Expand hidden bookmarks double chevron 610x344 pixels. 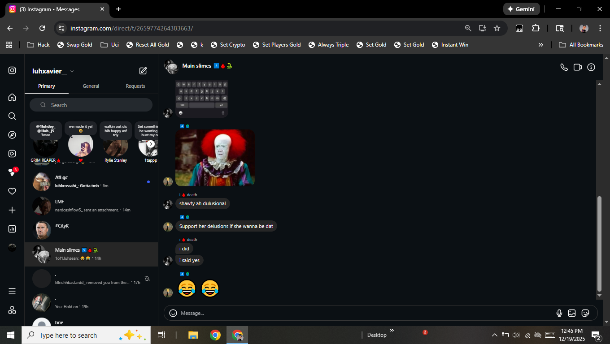pyautogui.click(x=541, y=45)
